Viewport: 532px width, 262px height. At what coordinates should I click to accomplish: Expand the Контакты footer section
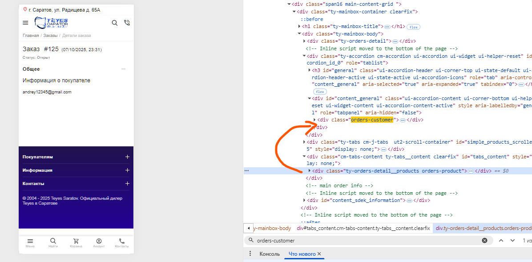127,183
